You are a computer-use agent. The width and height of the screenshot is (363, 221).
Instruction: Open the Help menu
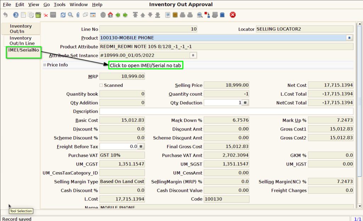(97, 4)
